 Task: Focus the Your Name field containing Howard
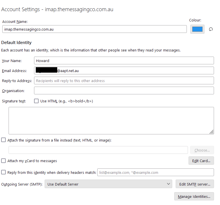click(x=124, y=61)
